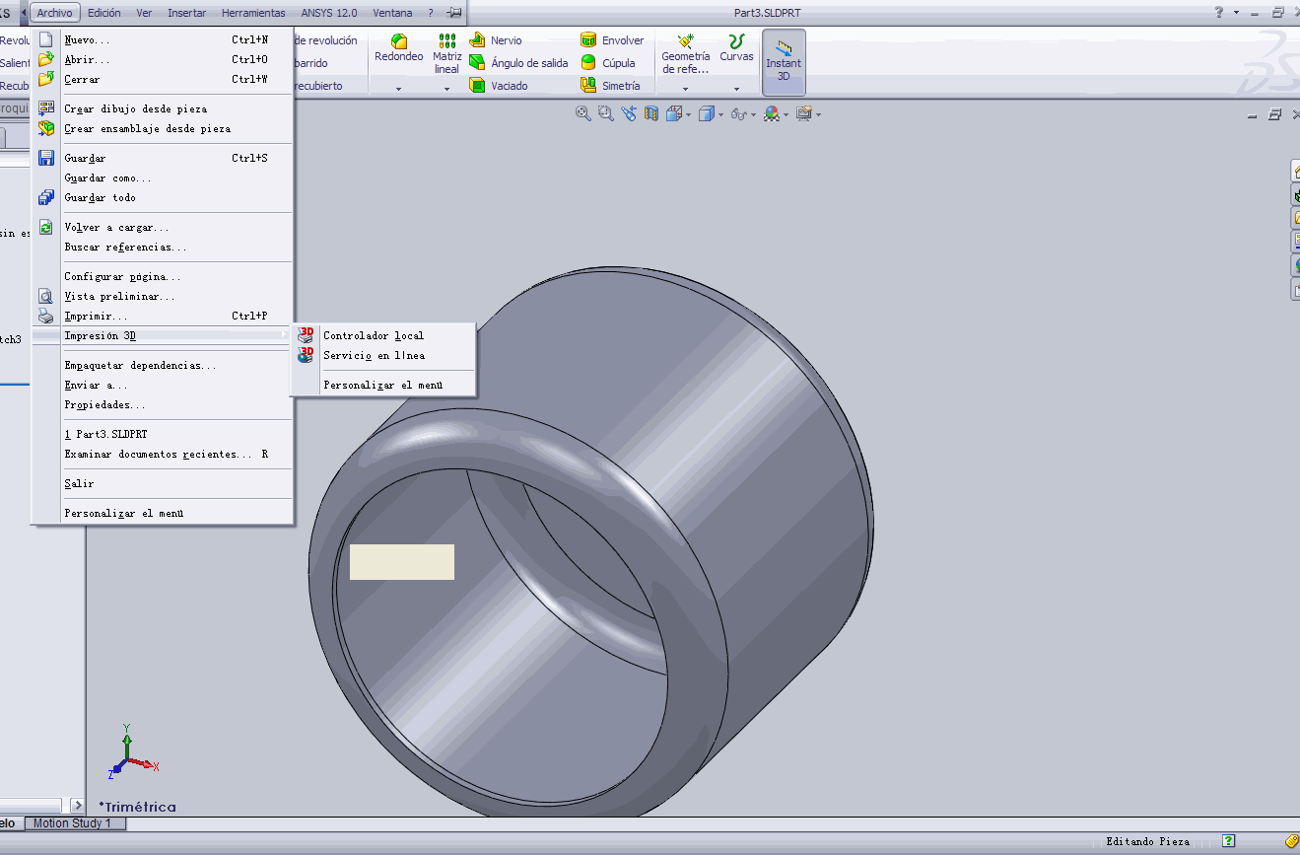
Task: Select the Ángulo de salida tool
Action: 518,63
